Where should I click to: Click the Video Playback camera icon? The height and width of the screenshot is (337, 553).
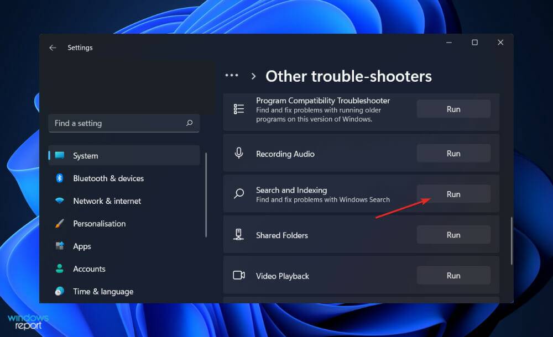coord(238,275)
